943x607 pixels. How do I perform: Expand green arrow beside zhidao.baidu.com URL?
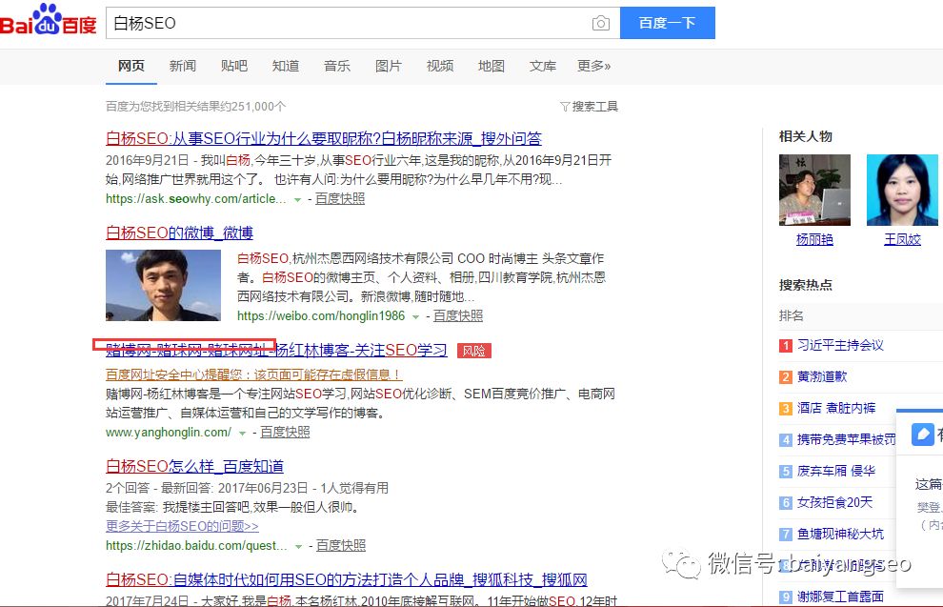coord(298,546)
